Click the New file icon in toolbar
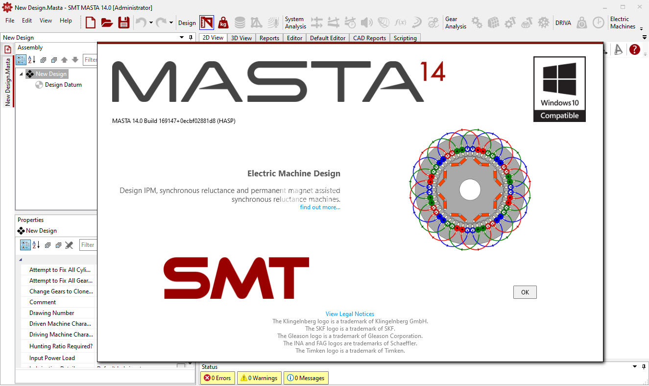The image size is (649, 386). click(x=91, y=23)
